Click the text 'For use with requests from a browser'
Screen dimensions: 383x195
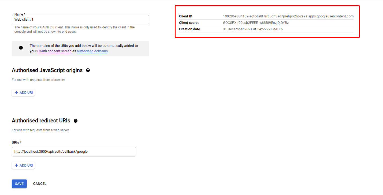(38, 80)
